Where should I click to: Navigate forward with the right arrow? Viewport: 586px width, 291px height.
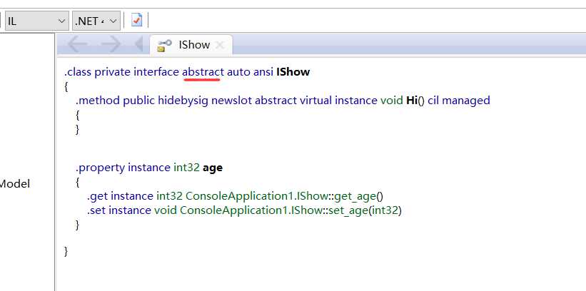point(111,44)
